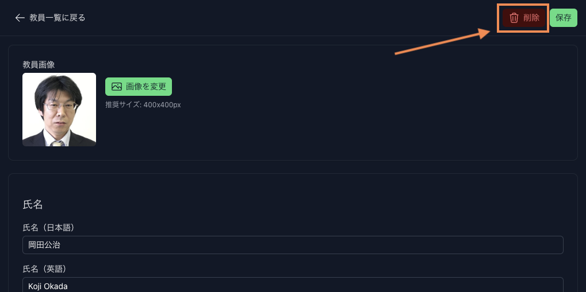Return via 教員一覧に戻る link
The height and width of the screenshot is (292, 586).
(57, 18)
